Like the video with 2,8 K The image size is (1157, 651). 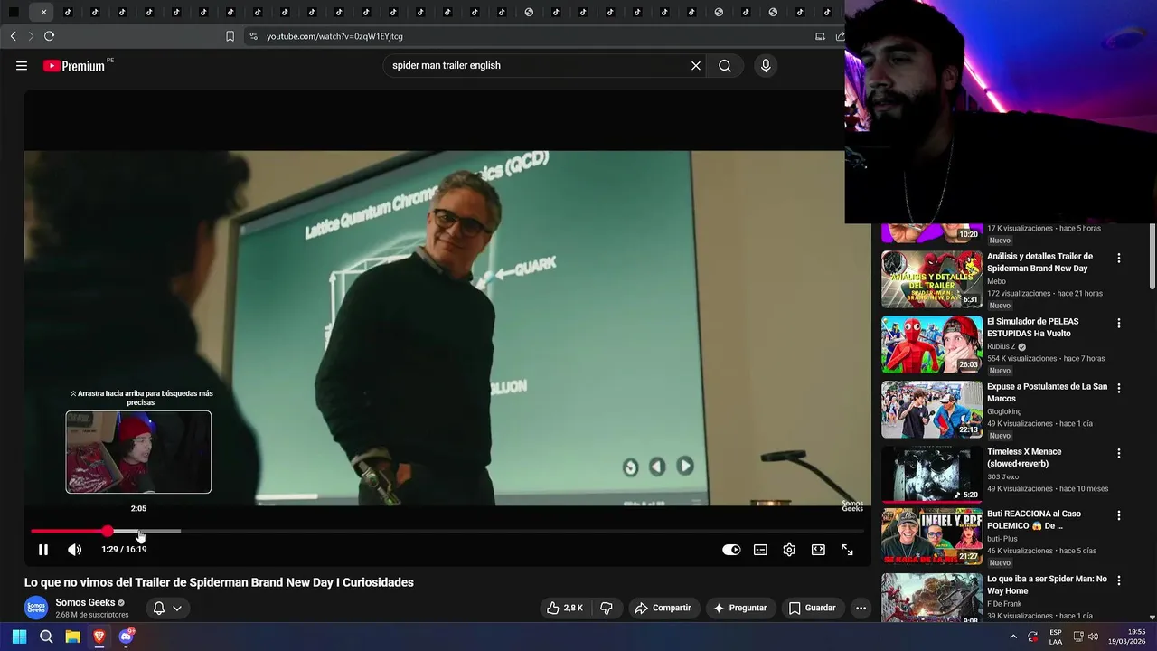click(x=564, y=608)
